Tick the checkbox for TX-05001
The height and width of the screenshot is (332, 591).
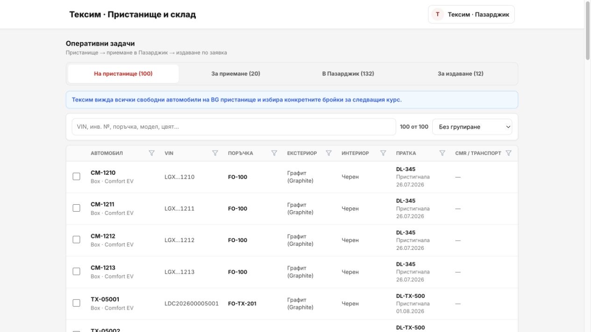[76, 303]
